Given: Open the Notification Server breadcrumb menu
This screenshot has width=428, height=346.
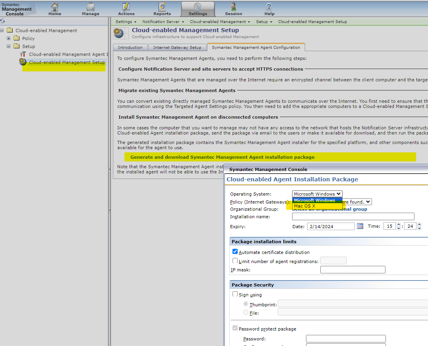Looking at the screenshot, I should click(163, 21).
